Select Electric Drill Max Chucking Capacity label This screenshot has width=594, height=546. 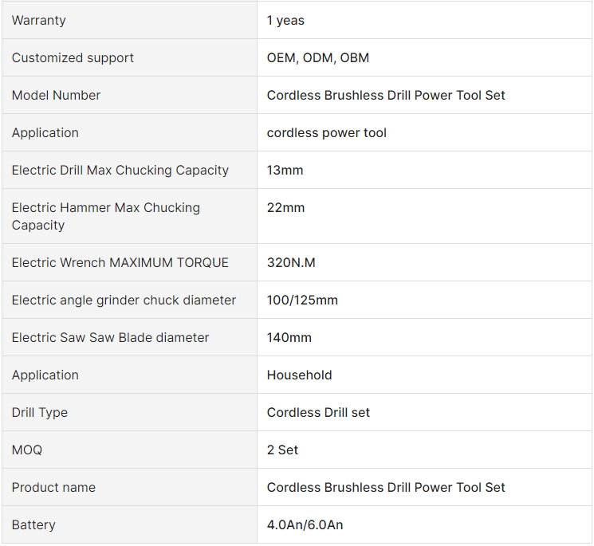120,171
